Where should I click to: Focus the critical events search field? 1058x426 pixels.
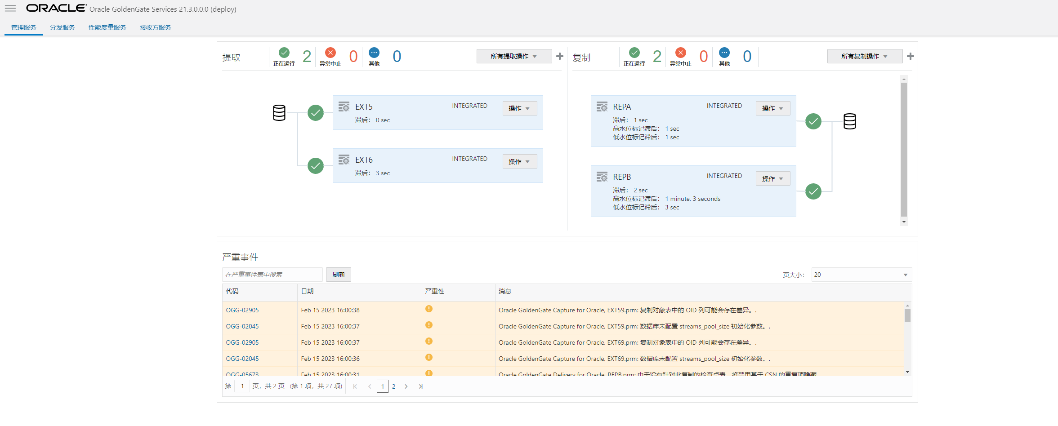(272, 275)
